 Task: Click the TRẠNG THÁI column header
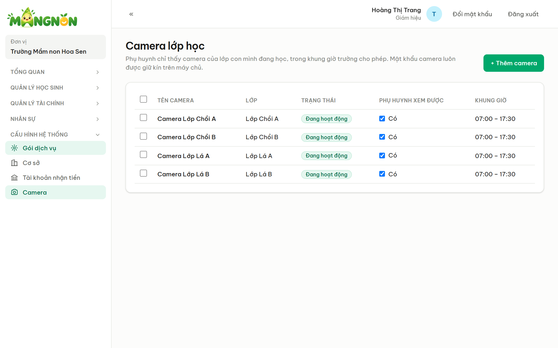tap(318, 100)
